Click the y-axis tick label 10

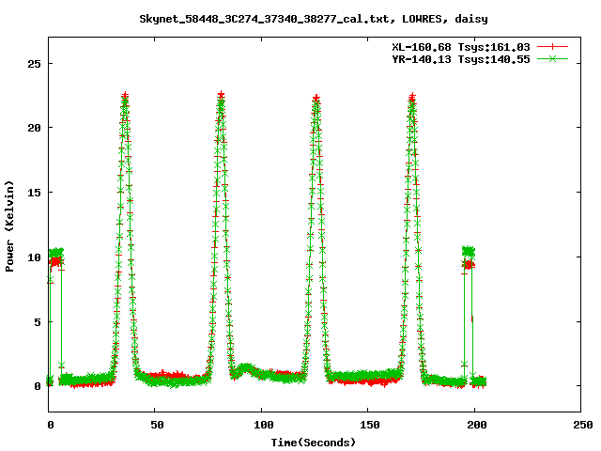[x=34, y=257]
